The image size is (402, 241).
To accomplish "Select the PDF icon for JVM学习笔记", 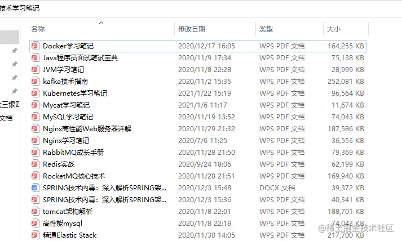I will click(35, 70).
